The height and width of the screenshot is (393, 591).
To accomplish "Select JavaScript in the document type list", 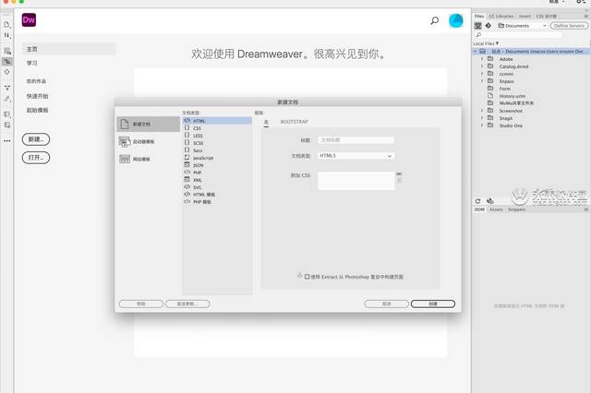I will 217,158.
